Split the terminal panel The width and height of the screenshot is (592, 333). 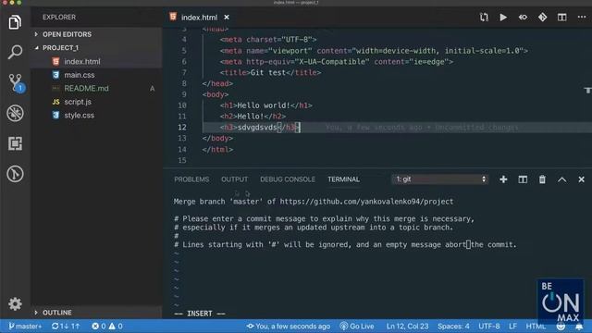(x=523, y=179)
